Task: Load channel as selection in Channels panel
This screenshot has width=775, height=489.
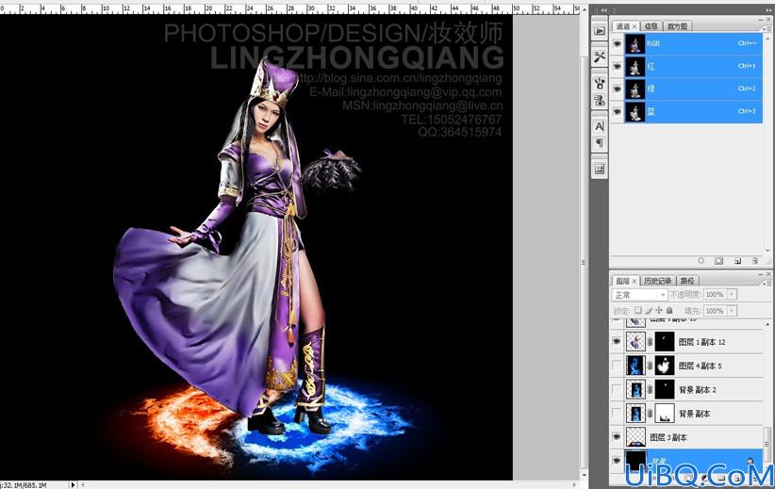Action: (701, 260)
